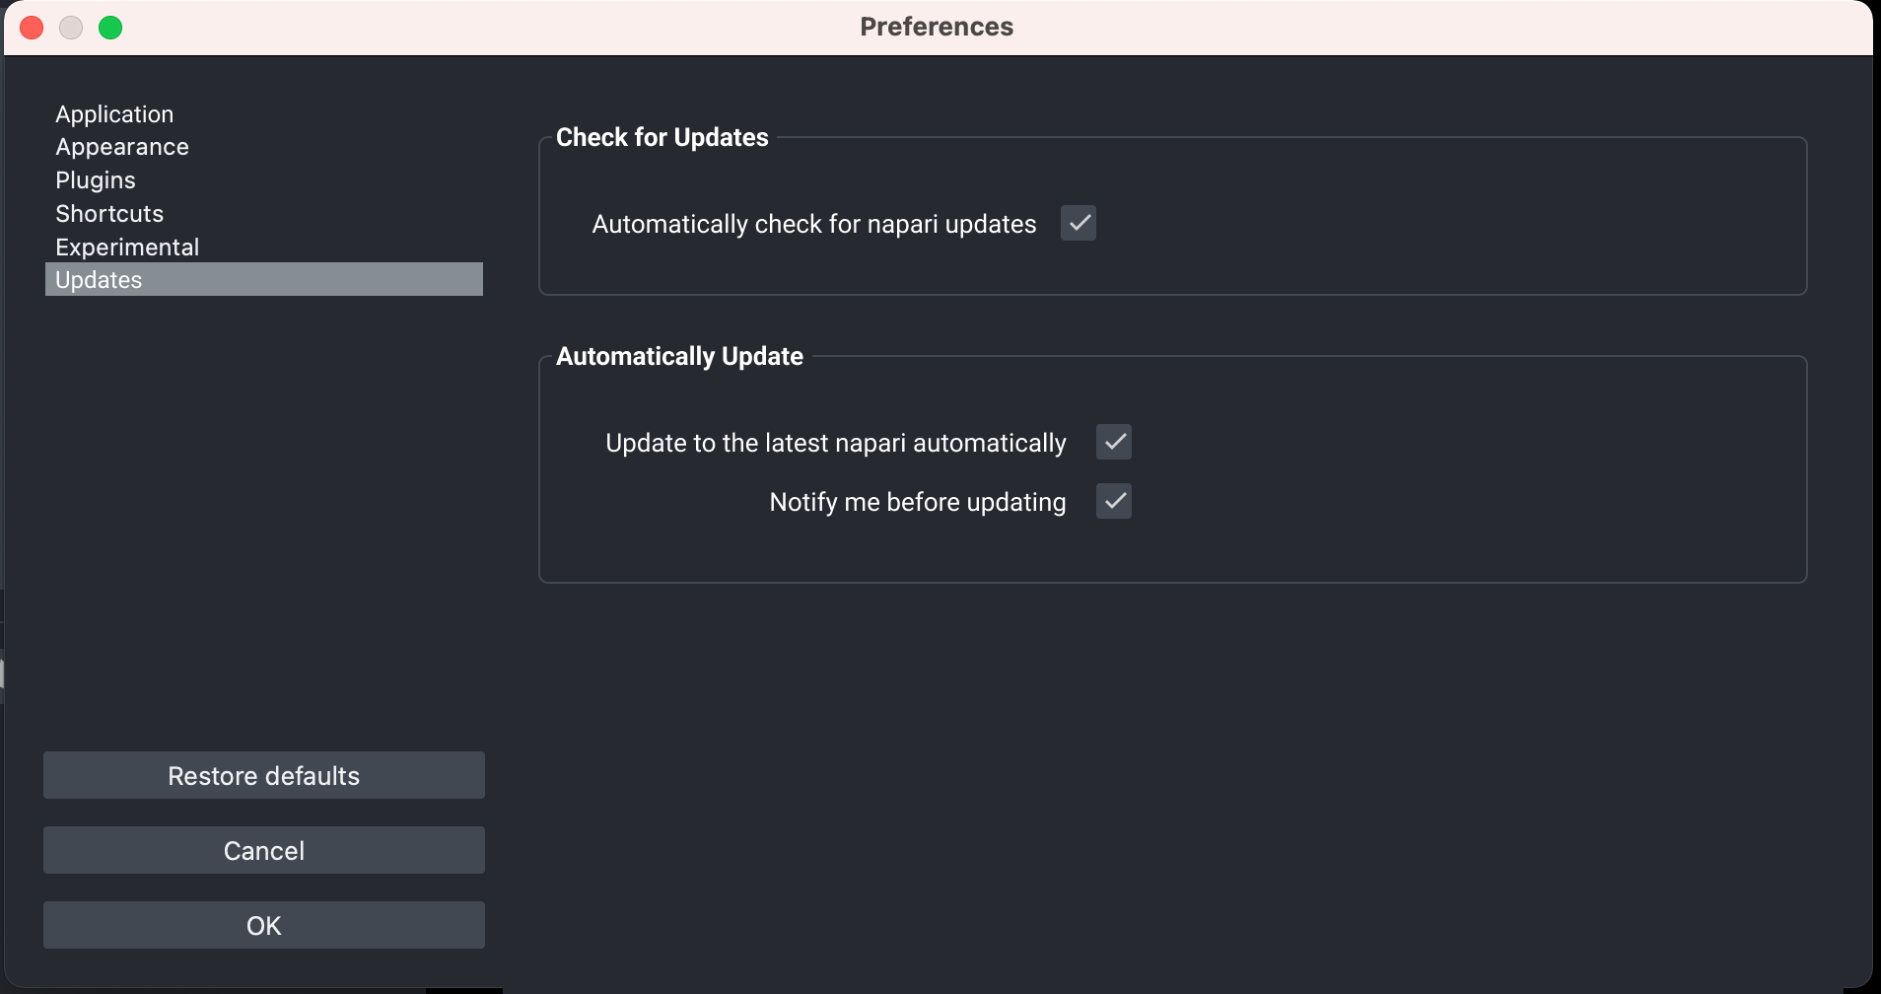1881x994 pixels.
Task: Go to the Shortcuts preferences page
Action: pos(109,214)
